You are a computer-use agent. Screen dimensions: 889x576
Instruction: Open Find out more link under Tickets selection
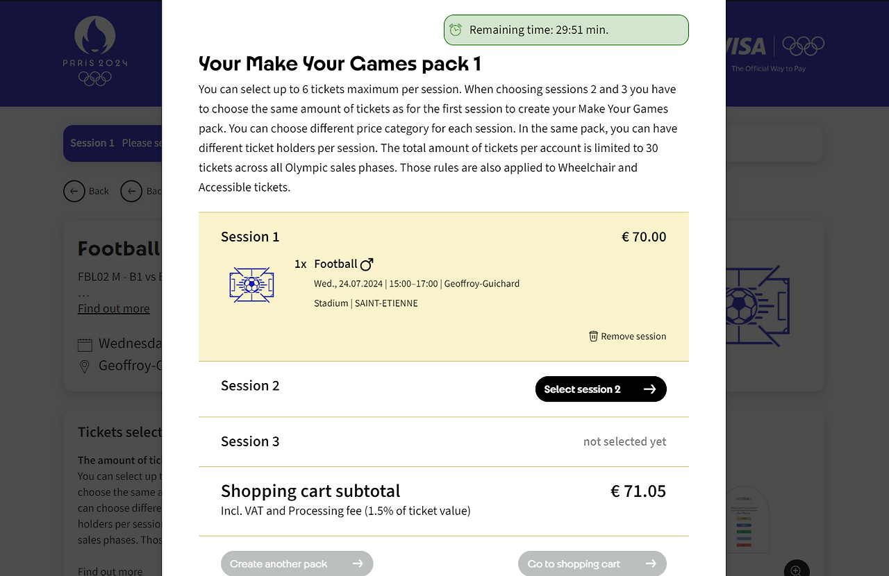click(x=110, y=571)
